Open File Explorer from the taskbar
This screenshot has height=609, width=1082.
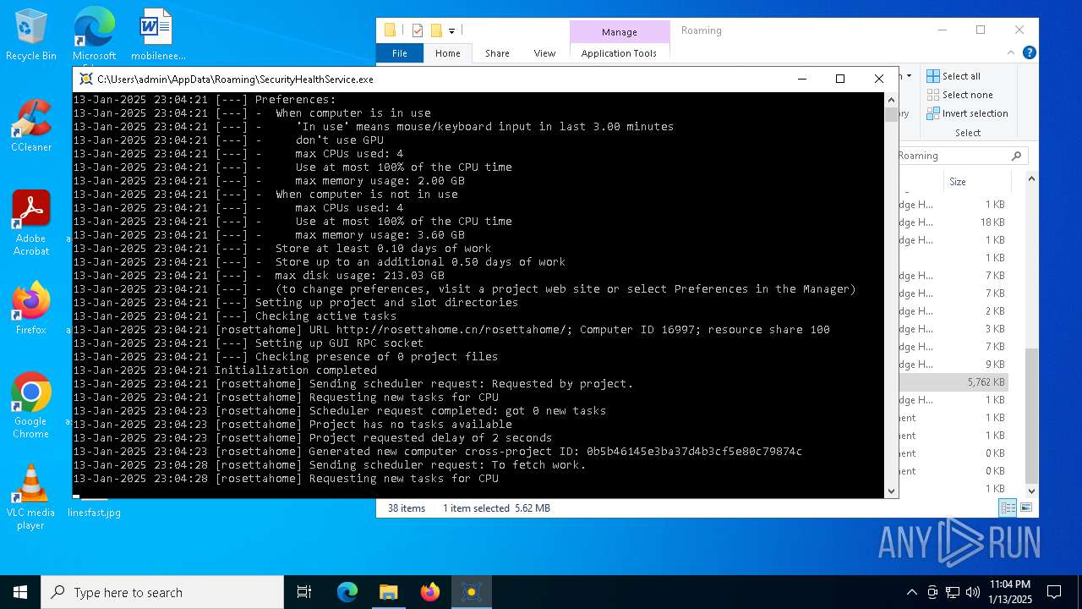(x=389, y=592)
